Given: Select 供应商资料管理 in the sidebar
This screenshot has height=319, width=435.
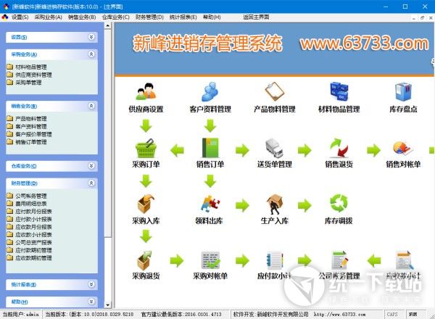Looking at the screenshot, I should click(x=33, y=75).
